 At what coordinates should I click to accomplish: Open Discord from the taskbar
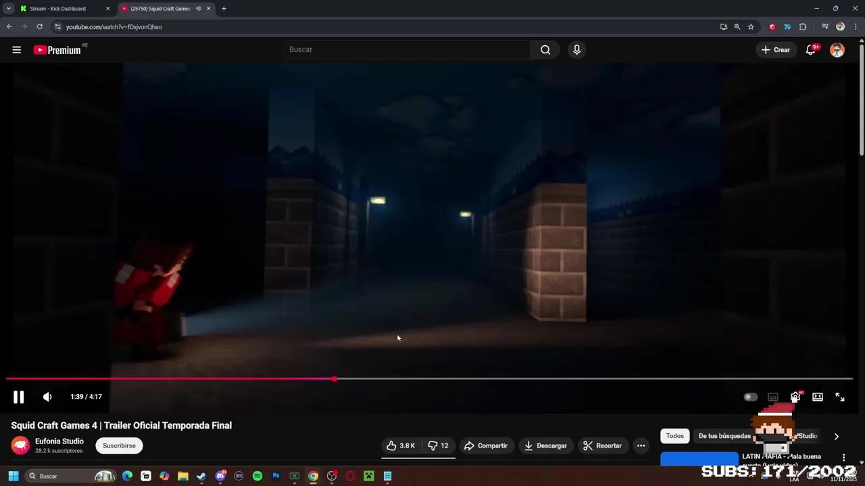220,477
